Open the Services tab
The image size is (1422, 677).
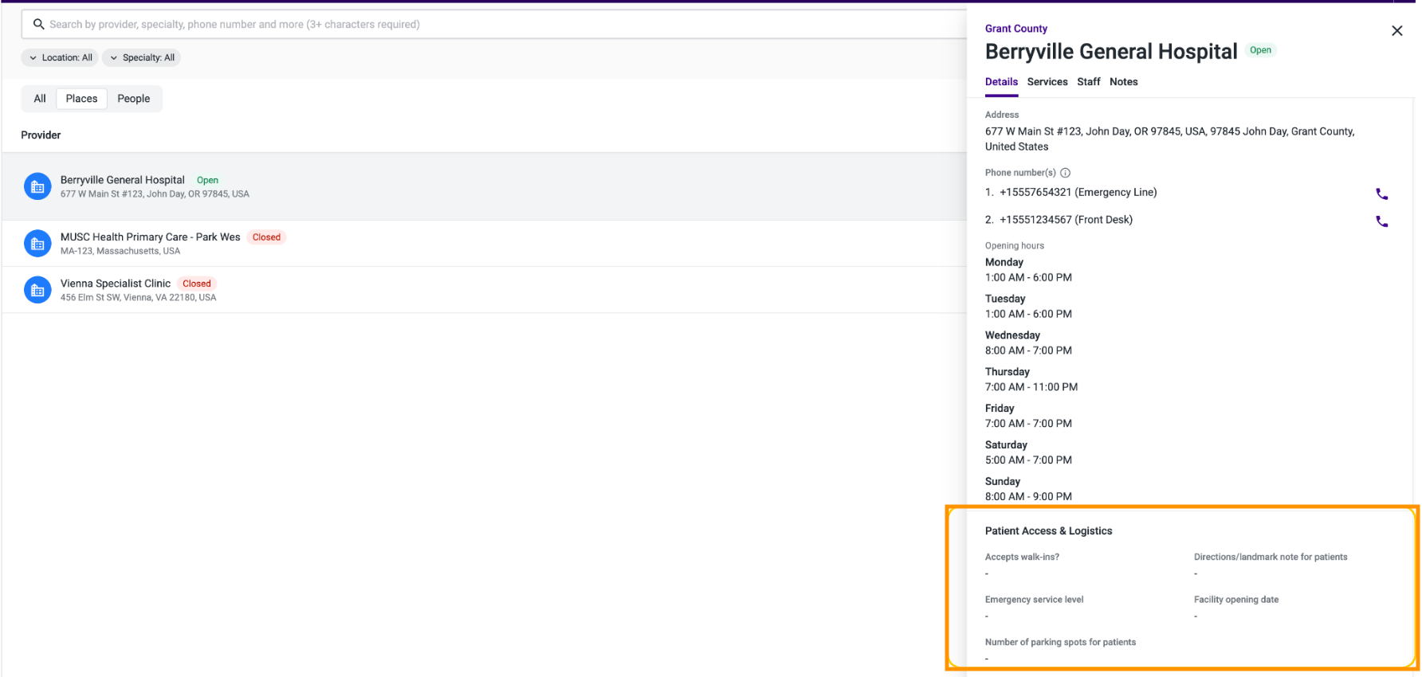1047,82
